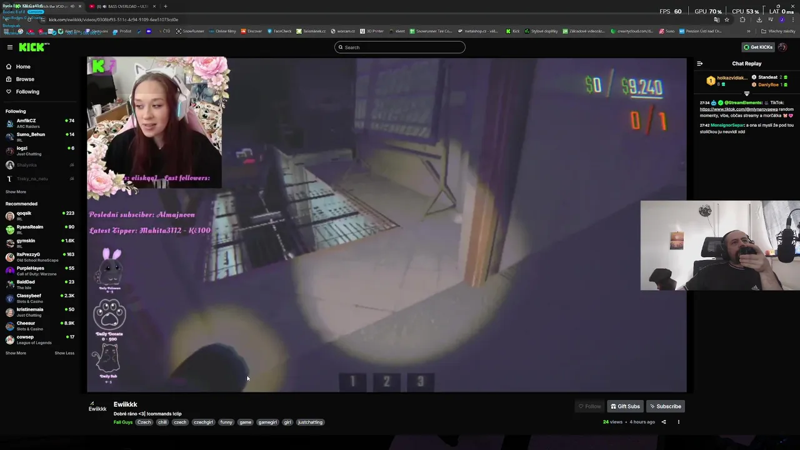Open recommended channel itsPrezzyG
Screen dimensions: 800x450
[40, 257]
